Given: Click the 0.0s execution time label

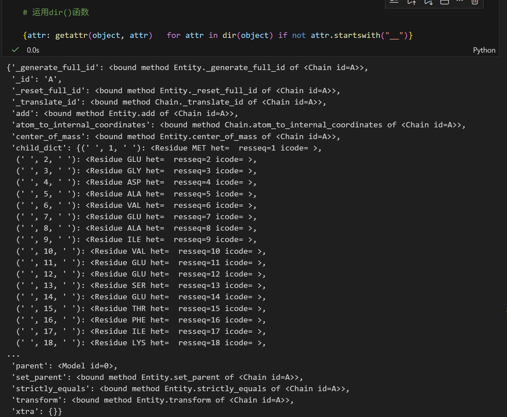Looking at the screenshot, I should coord(33,50).
